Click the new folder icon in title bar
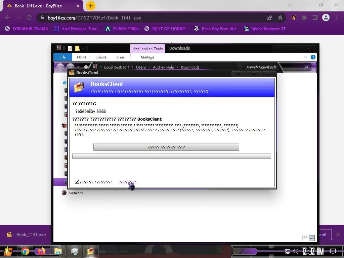This screenshot has width=344, height=258. point(77,48)
